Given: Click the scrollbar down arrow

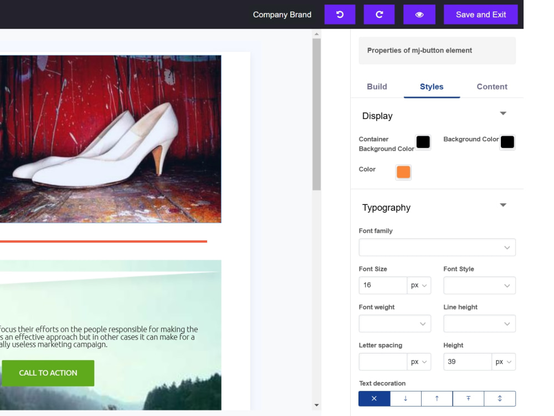Looking at the screenshot, I should (316, 405).
